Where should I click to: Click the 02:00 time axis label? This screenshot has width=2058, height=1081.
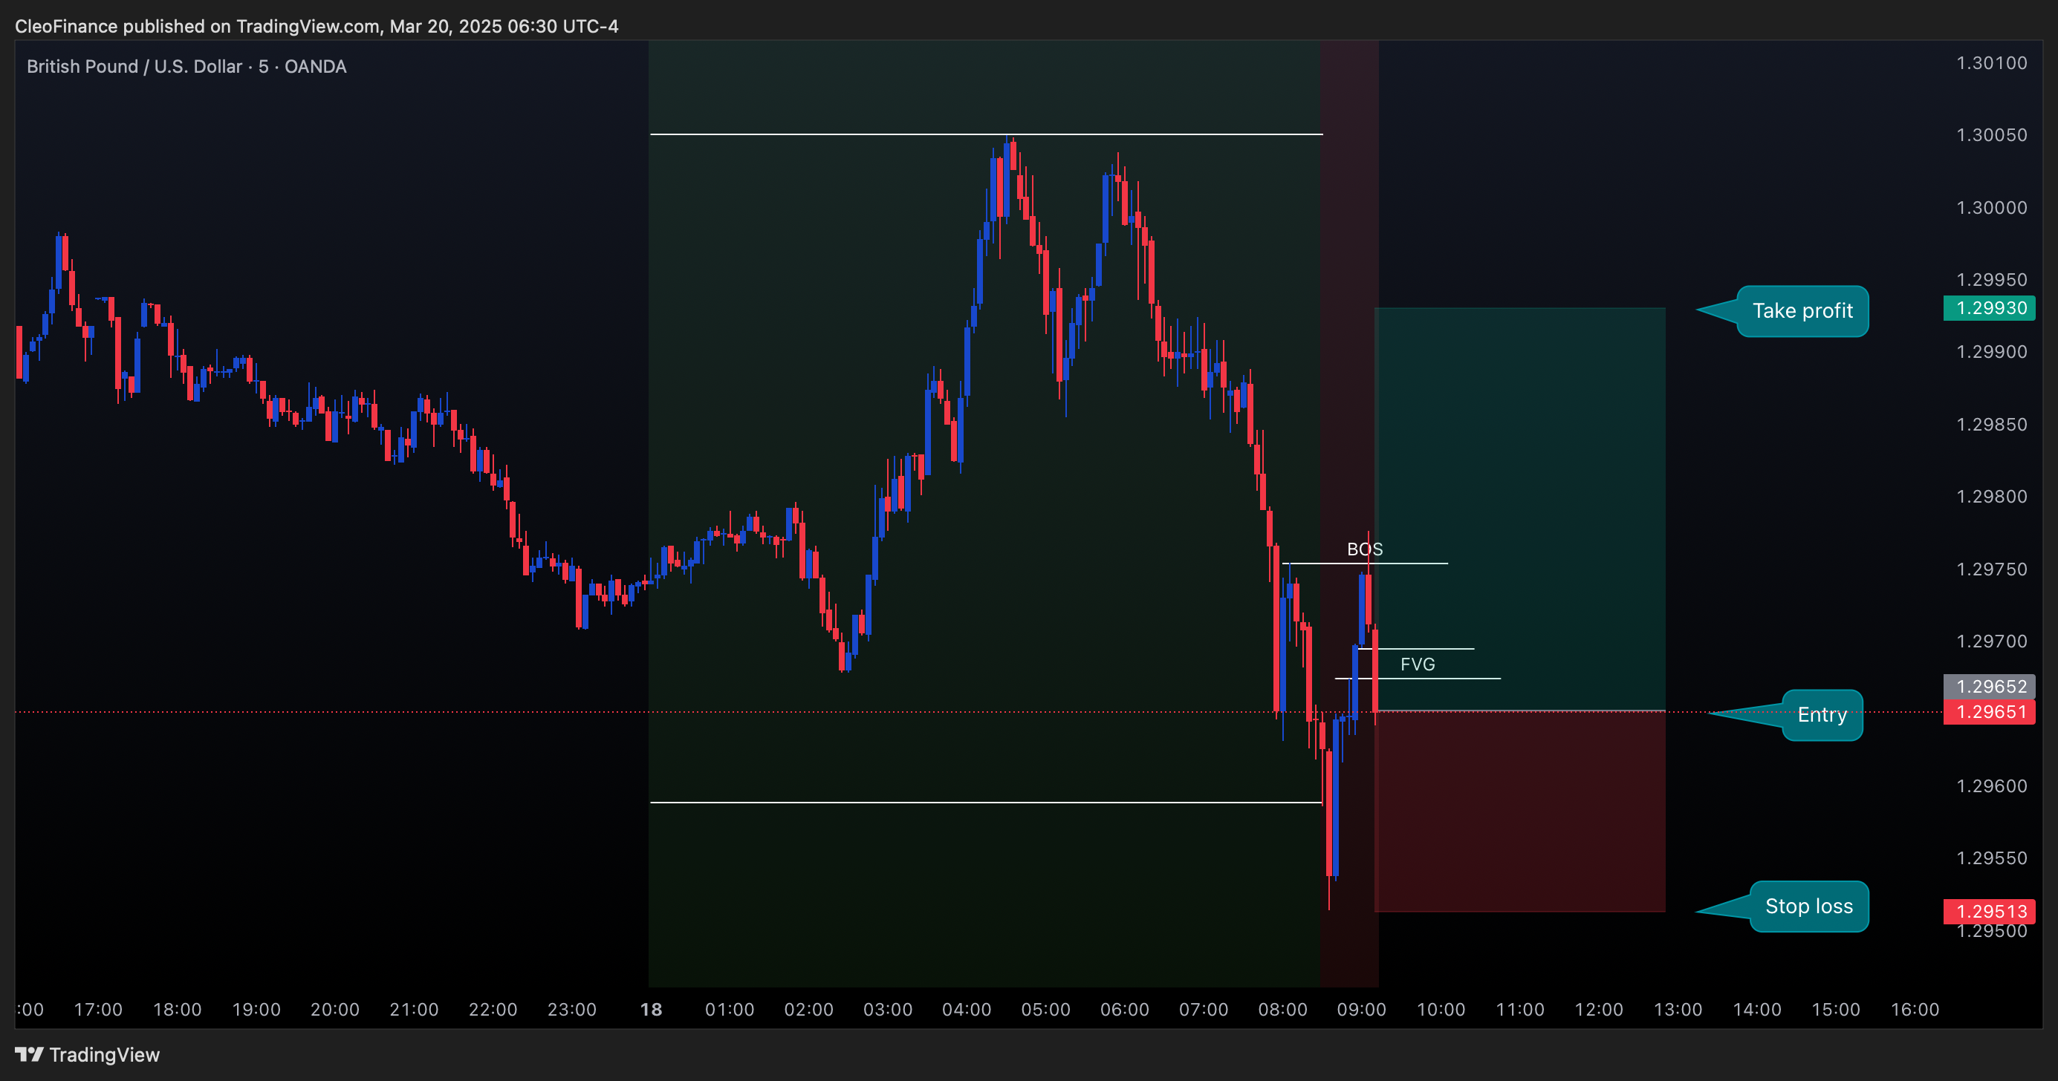point(808,1009)
